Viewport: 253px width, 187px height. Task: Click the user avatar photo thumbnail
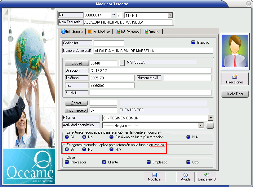click(x=235, y=51)
